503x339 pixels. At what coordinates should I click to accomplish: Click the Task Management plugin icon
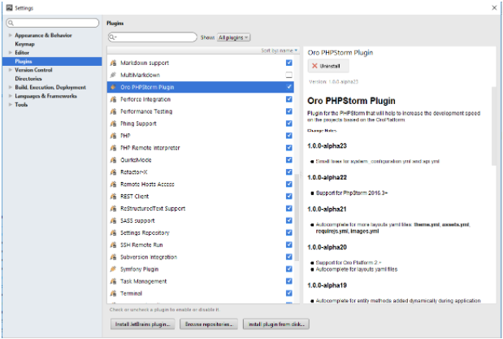click(x=113, y=281)
